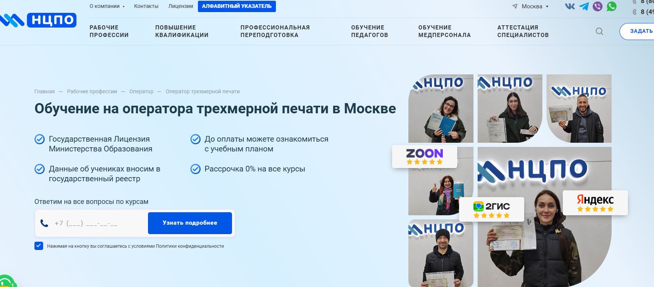Screen dimensions: 654x287
Task: Click the Узнать подробнее button
Action: point(190,223)
